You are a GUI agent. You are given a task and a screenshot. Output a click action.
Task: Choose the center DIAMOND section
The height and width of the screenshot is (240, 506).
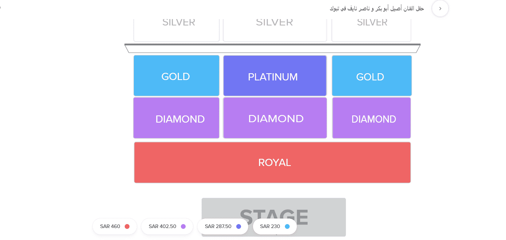pyautogui.click(x=275, y=118)
